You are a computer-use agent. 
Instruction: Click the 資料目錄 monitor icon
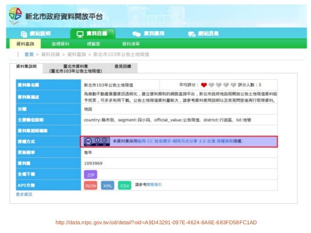(80, 34)
